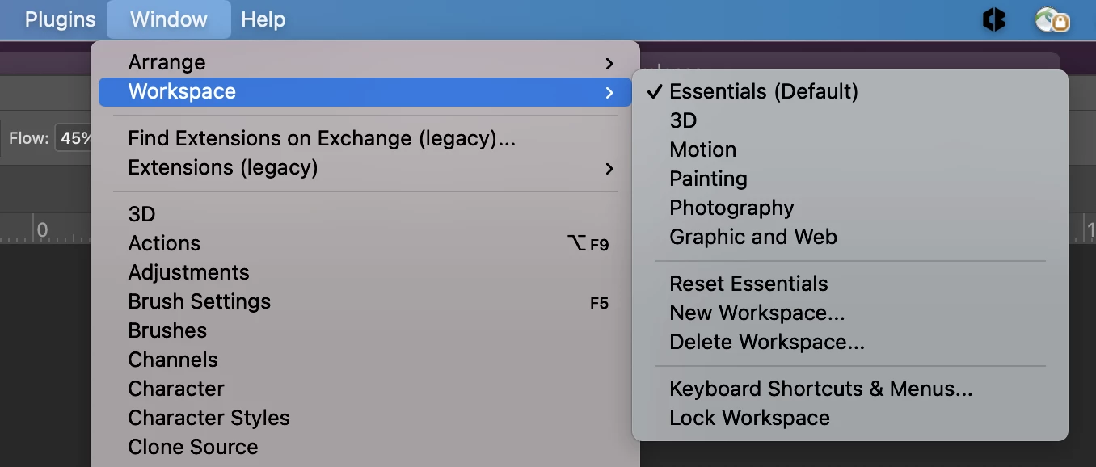1096x467 pixels.
Task: Select the checked Essentials (Default) workspace
Action: (763, 91)
